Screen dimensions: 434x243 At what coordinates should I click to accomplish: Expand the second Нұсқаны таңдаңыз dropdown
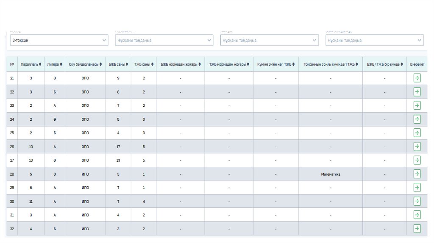164,40
